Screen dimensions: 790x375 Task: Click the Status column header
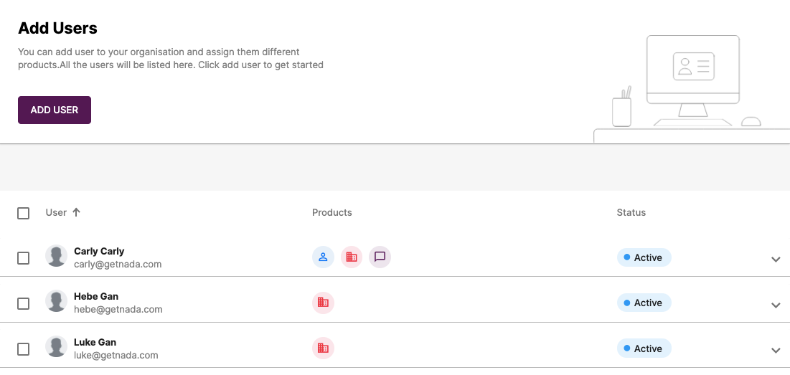pos(631,212)
